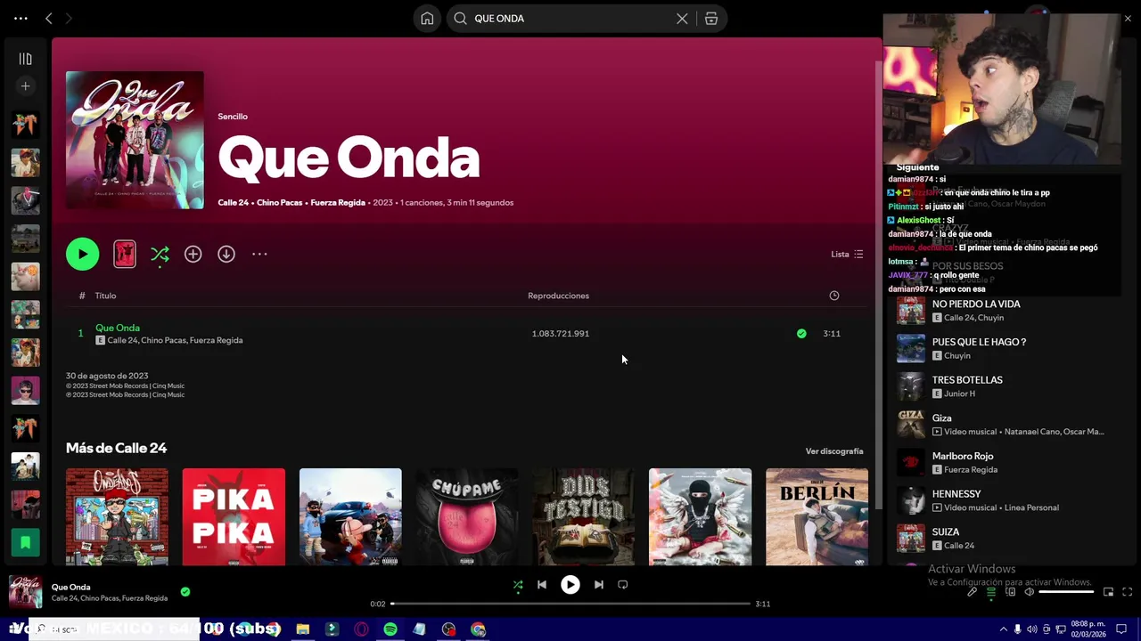Toggle saved checkmark beside now playing title

click(185, 591)
